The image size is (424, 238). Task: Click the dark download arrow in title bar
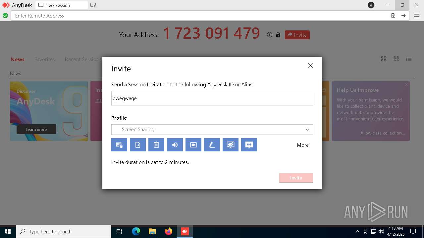[371, 5]
